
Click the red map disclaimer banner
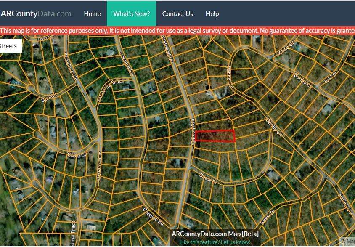click(177, 31)
